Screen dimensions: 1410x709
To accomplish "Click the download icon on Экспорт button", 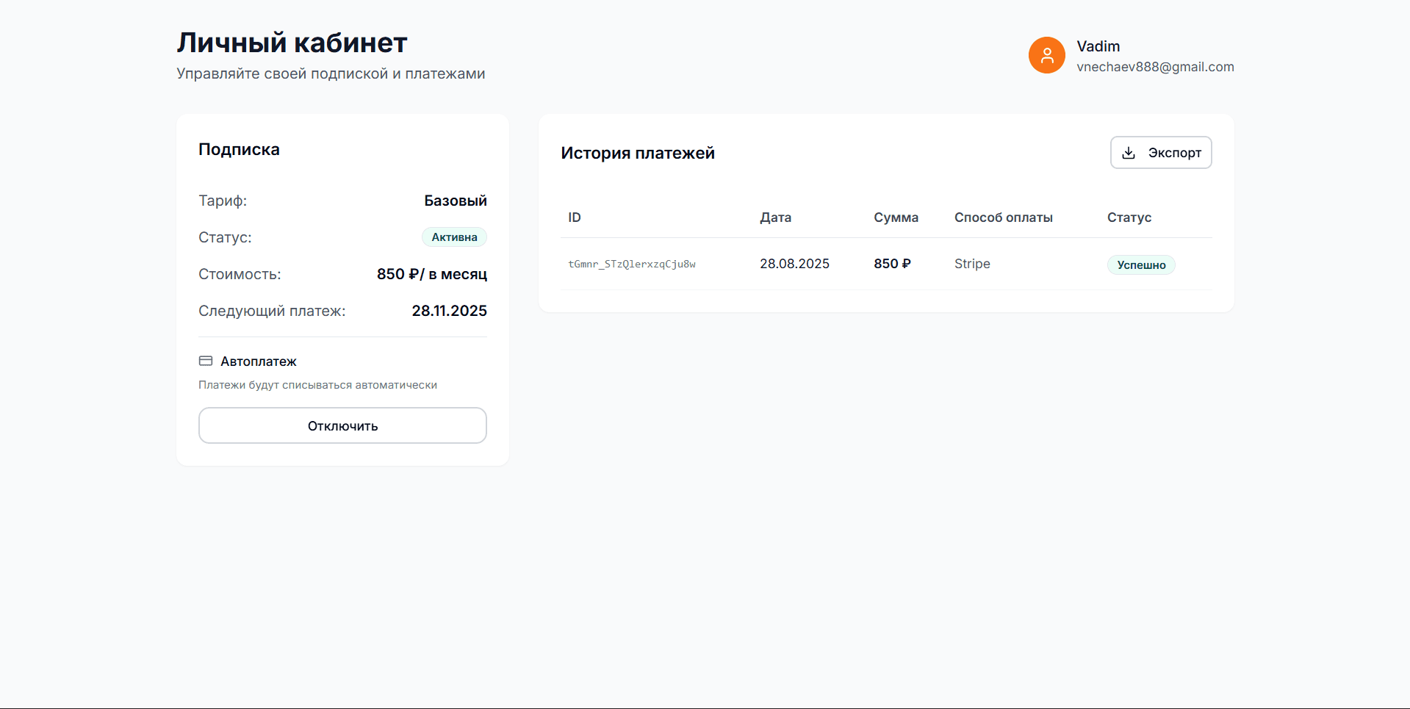I will click(1129, 152).
